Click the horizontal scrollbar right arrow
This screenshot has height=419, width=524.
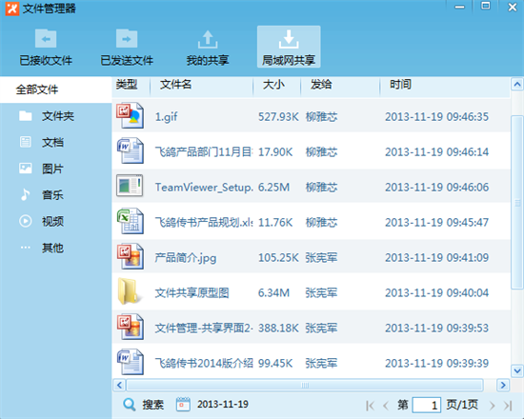point(503,386)
